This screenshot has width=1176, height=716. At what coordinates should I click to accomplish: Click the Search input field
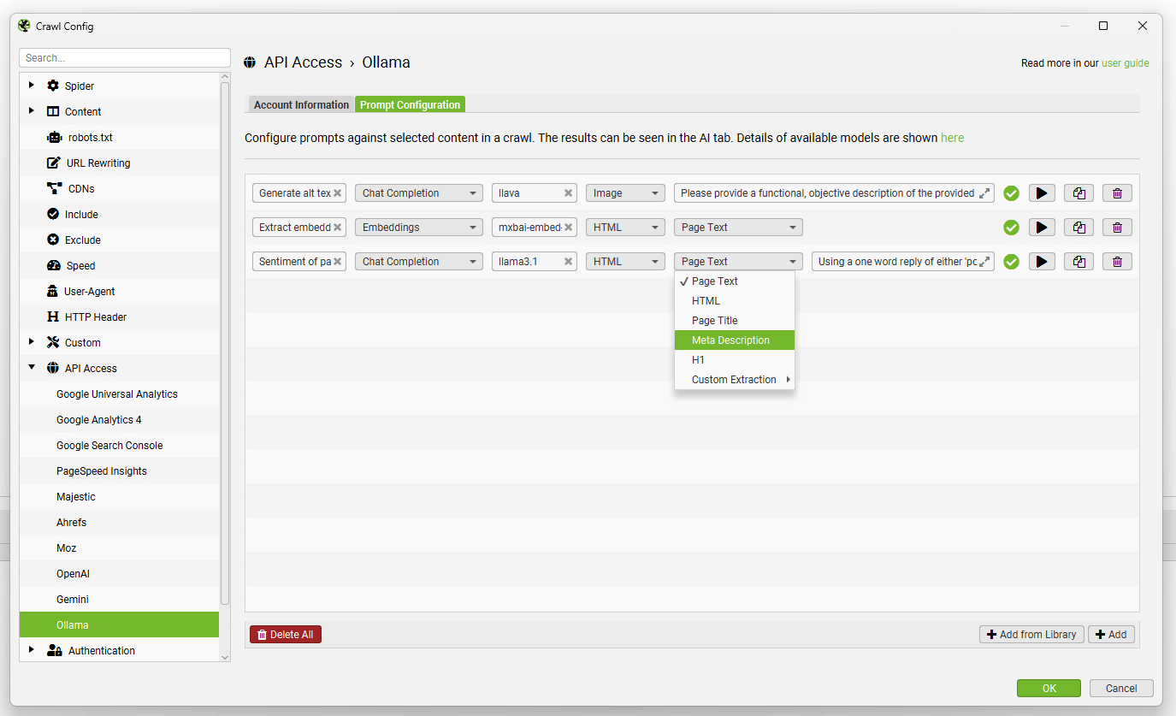pos(125,58)
